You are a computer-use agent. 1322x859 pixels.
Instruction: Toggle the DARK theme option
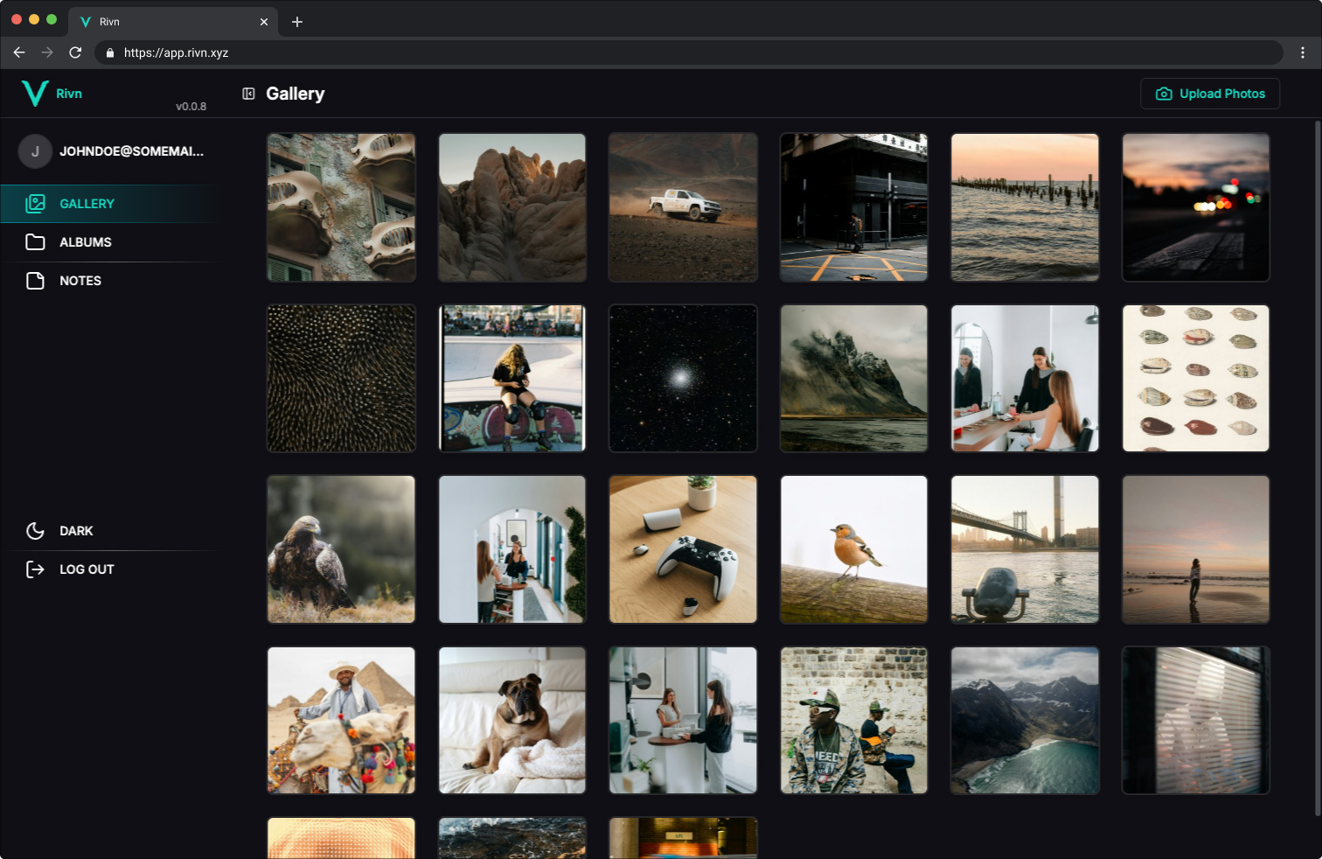pyautogui.click(x=108, y=531)
